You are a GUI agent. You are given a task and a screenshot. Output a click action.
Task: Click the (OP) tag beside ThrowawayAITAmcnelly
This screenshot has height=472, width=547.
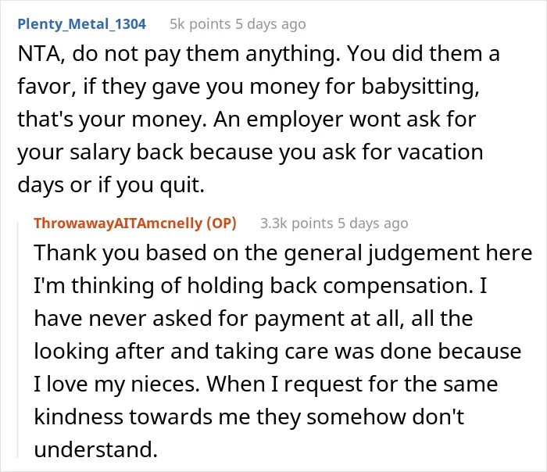221,223
